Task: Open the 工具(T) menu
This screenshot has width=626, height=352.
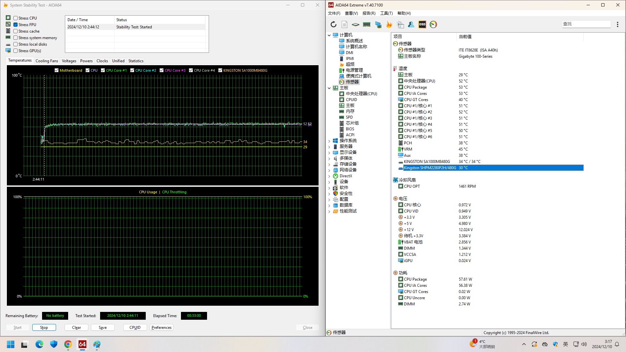Action: [386, 13]
